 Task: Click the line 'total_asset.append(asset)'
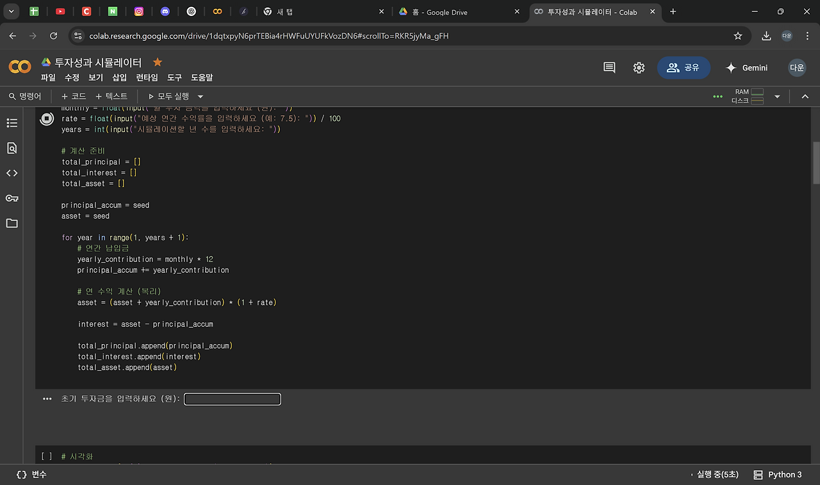[x=127, y=367]
